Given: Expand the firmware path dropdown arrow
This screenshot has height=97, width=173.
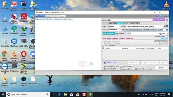Looking at the screenshot, I should 165,30.
